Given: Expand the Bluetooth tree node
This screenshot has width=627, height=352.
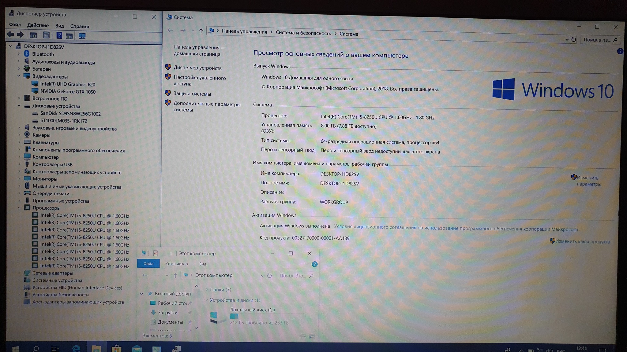Looking at the screenshot, I should coord(19,54).
